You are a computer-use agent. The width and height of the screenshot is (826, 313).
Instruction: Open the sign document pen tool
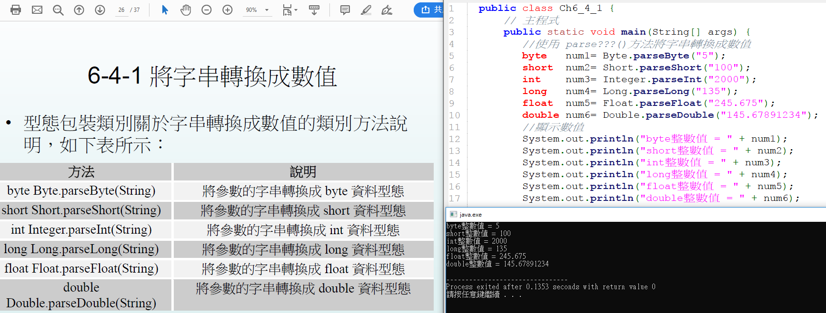[387, 10]
